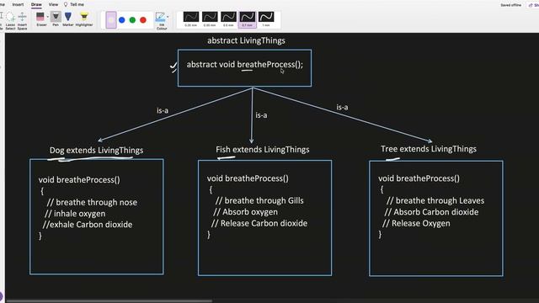Screen dimensions: 539x303
Task: Click 'abstract void breatheProcess();' text
Action: click(245, 65)
